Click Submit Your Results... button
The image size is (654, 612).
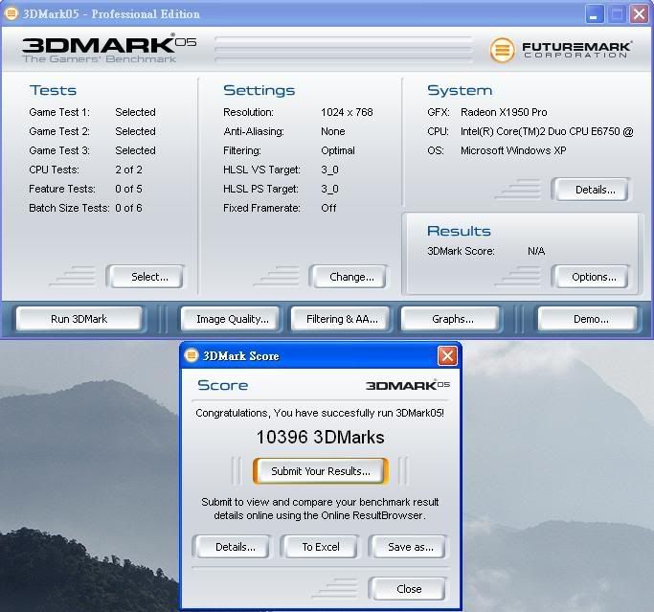(x=320, y=471)
